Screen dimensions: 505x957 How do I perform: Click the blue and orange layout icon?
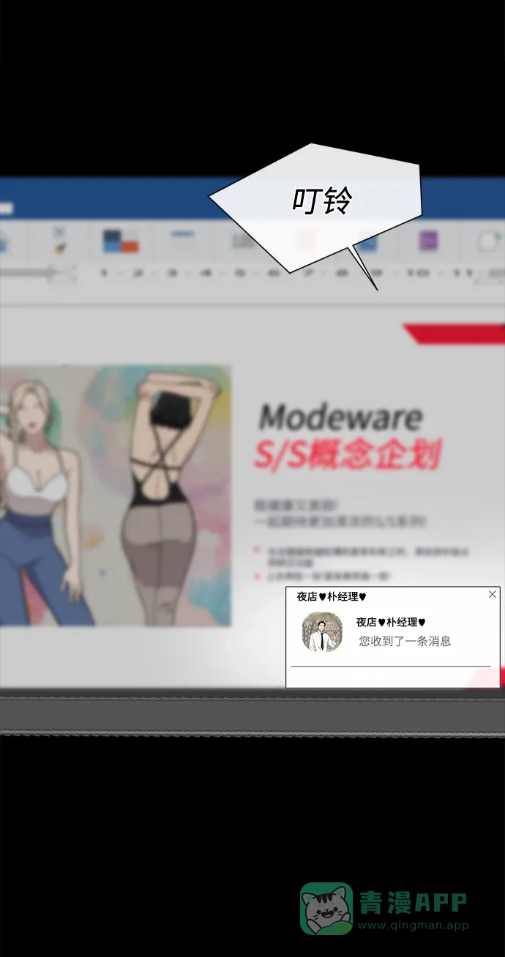coord(121,241)
